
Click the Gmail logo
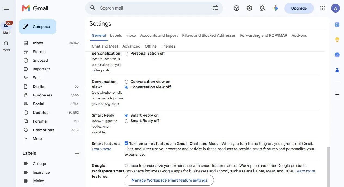tap(35, 8)
